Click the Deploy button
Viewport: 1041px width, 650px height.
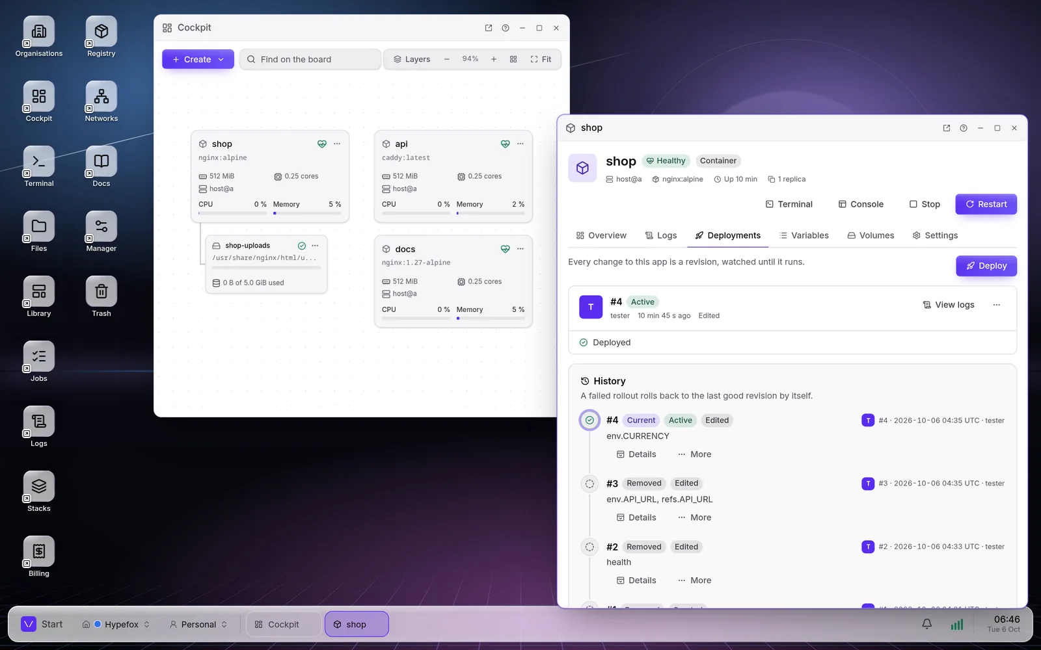pos(986,266)
